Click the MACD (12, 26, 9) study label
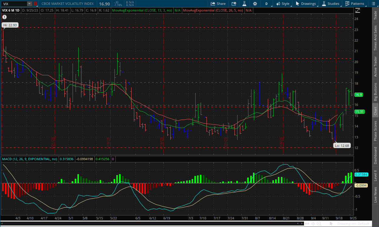 coord(29,159)
